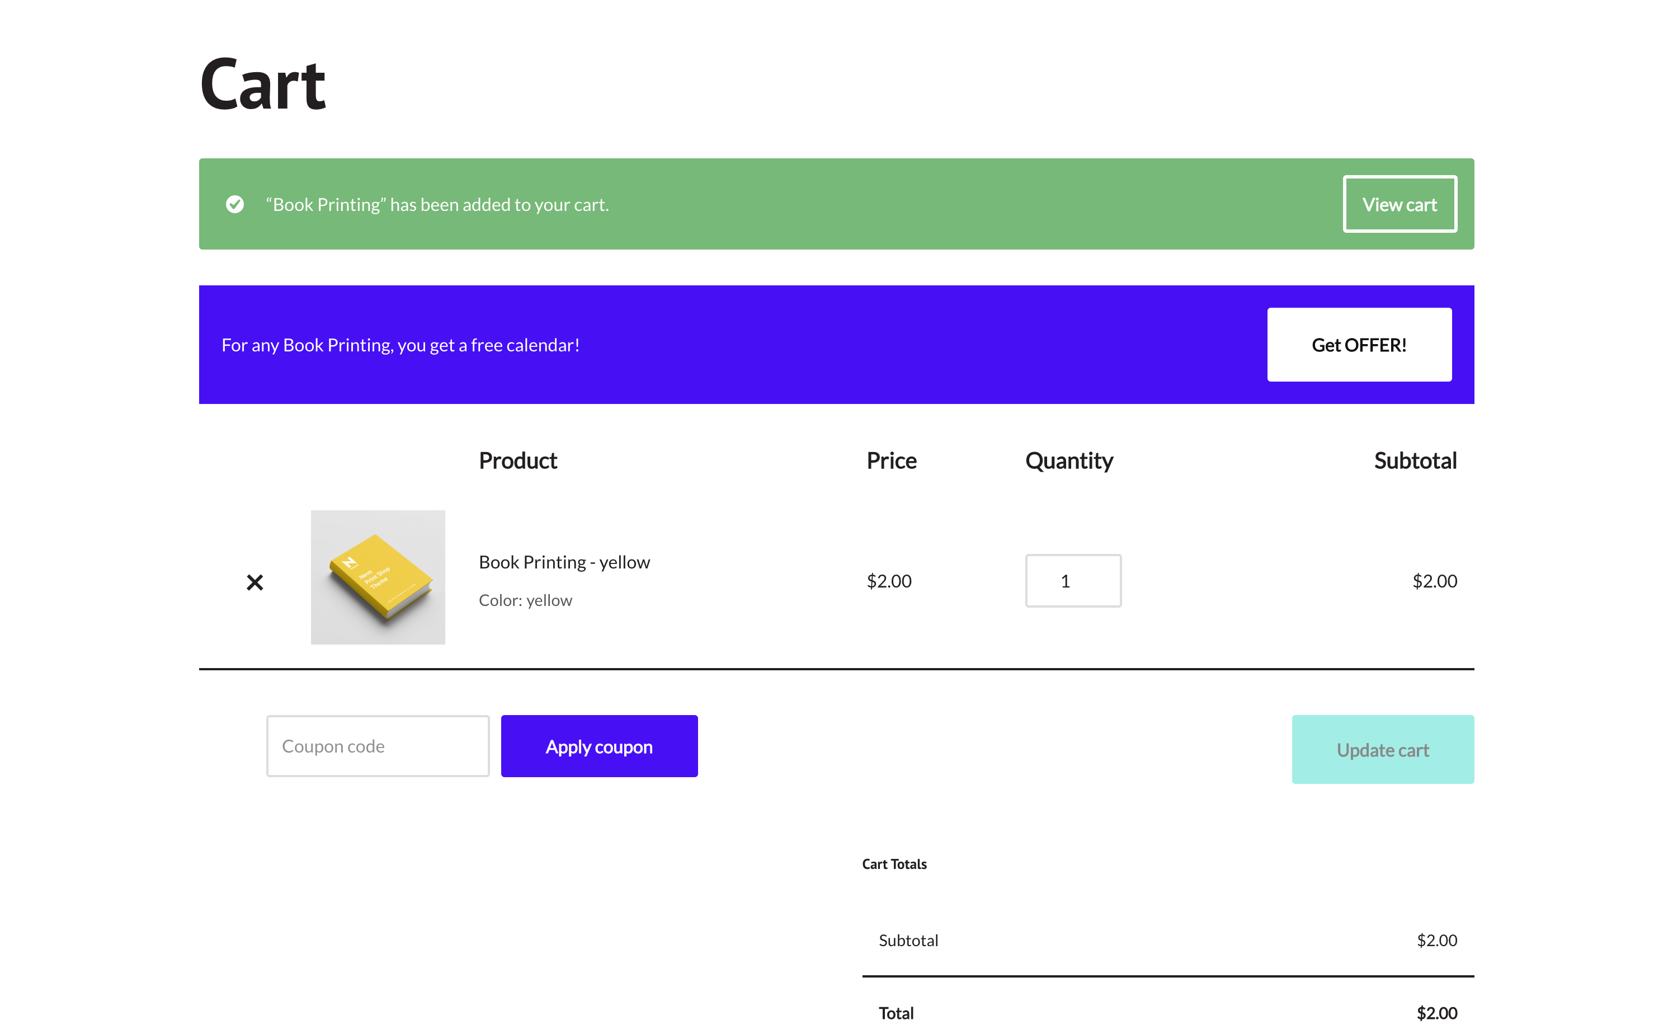This screenshot has height=1034, width=1668.
Task: Focus the Coupon code input field
Action: 378,746
